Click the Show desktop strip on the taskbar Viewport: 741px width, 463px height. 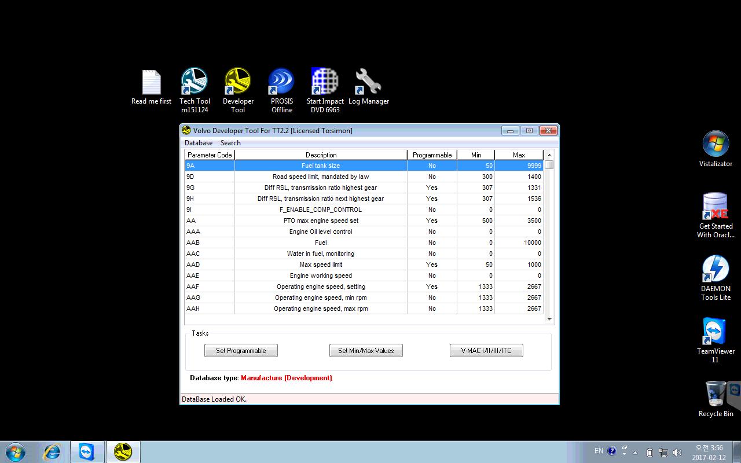click(x=736, y=453)
